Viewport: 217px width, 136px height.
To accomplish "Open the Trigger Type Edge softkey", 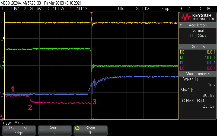I will (x=19, y=130).
